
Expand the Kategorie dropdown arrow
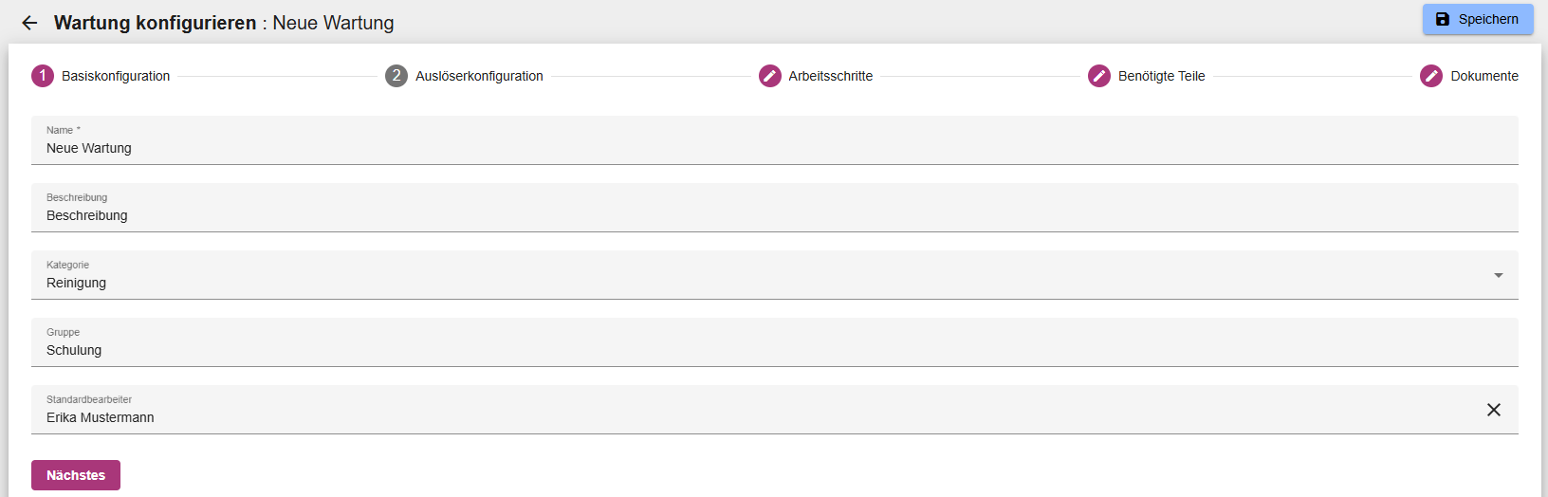click(1499, 275)
